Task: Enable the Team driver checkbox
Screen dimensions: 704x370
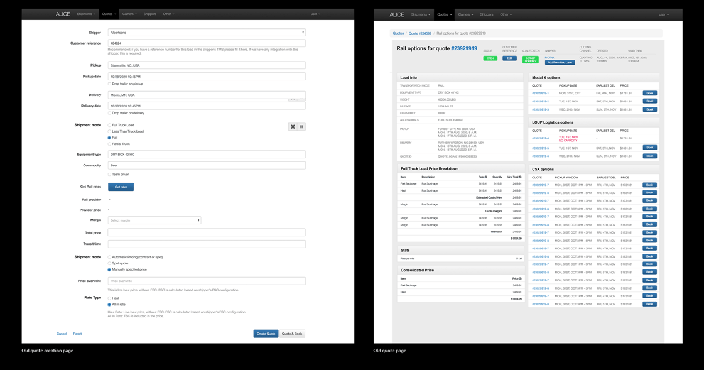Action: click(x=109, y=174)
